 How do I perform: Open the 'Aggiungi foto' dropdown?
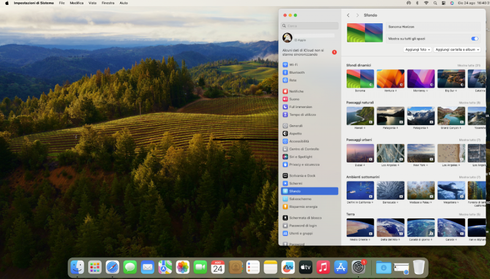(x=418, y=49)
